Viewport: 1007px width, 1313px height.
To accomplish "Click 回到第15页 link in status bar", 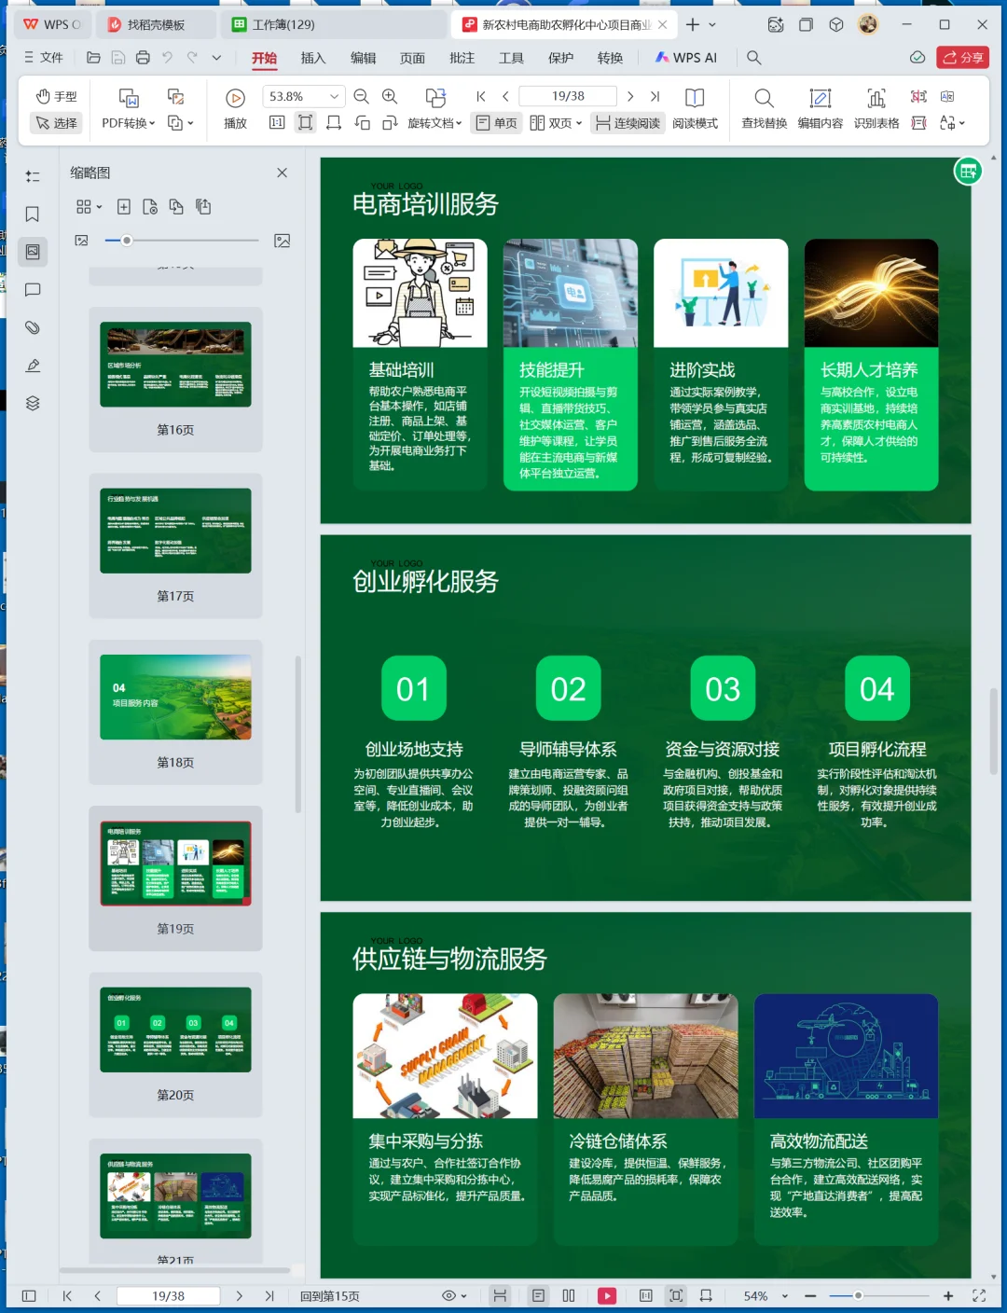I will click(x=329, y=1295).
